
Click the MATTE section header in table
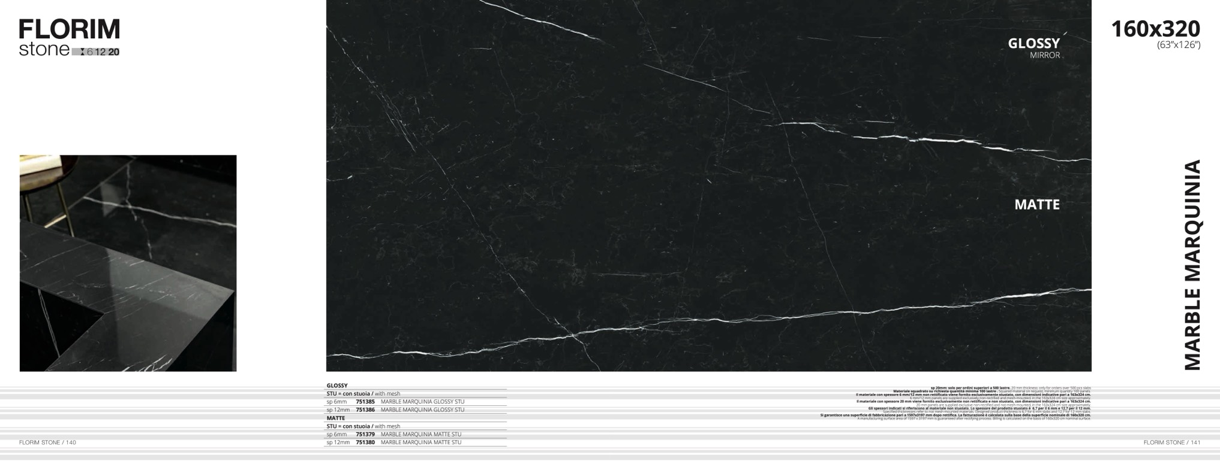336,418
